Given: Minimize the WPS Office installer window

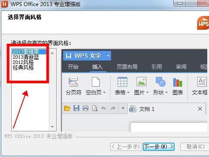Looking at the screenshot, I should pyautogui.click(x=180, y=3).
